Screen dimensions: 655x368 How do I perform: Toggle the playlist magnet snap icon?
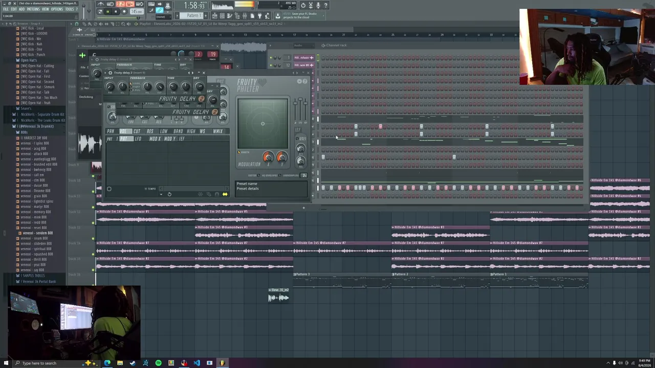click(77, 24)
